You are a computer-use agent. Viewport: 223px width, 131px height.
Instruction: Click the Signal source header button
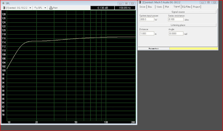point(178,12)
